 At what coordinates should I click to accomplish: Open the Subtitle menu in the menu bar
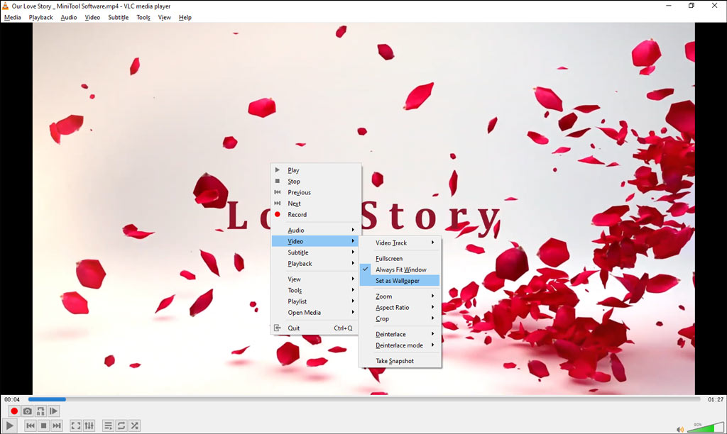(118, 17)
